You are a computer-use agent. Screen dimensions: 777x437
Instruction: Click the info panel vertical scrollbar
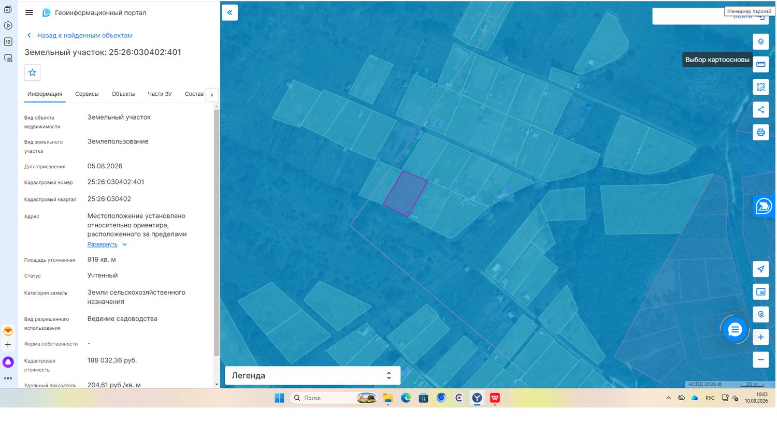tap(217, 233)
